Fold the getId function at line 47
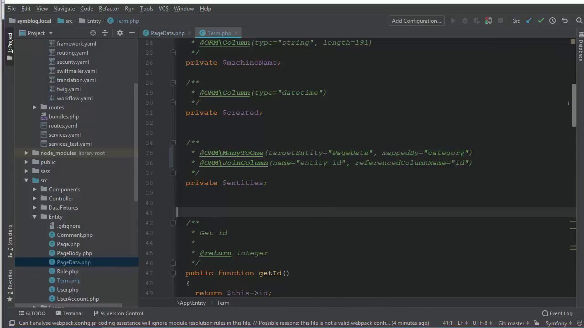This screenshot has height=328, width=584. coord(173,273)
